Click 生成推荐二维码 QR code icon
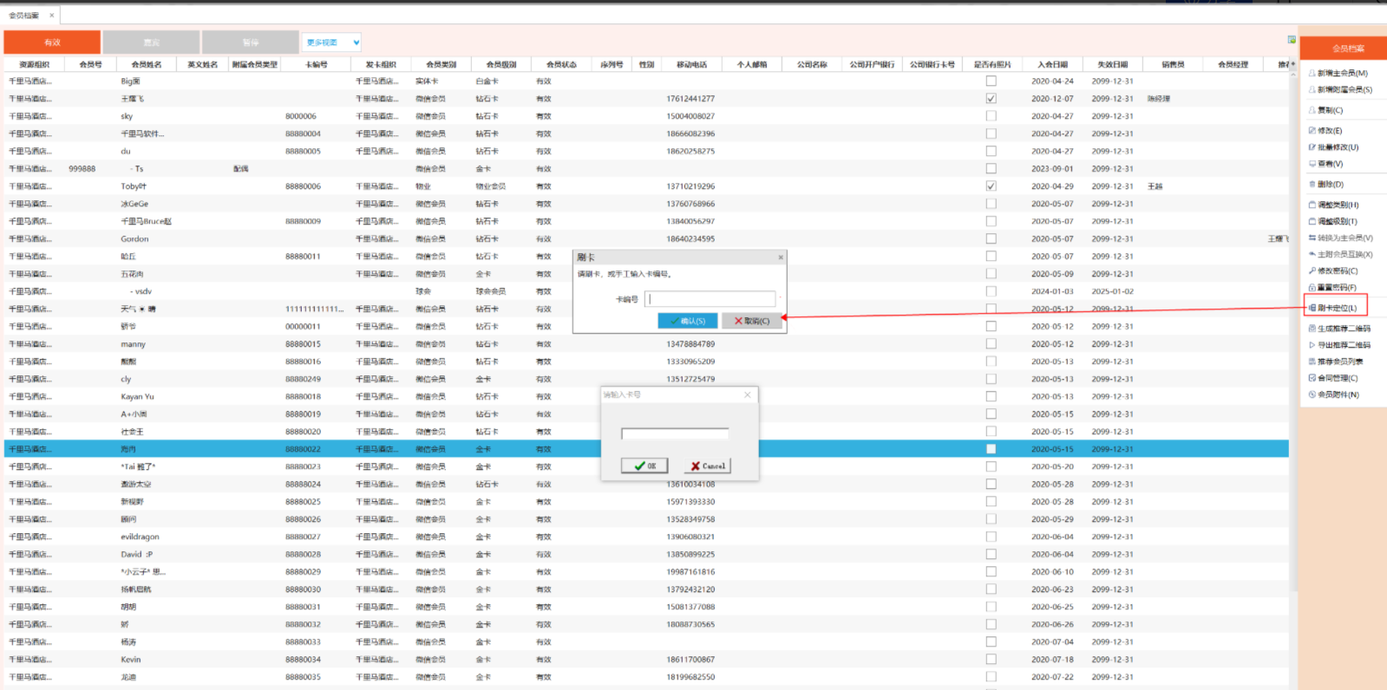Image resolution: width=1387 pixels, height=690 pixels. (x=1312, y=329)
